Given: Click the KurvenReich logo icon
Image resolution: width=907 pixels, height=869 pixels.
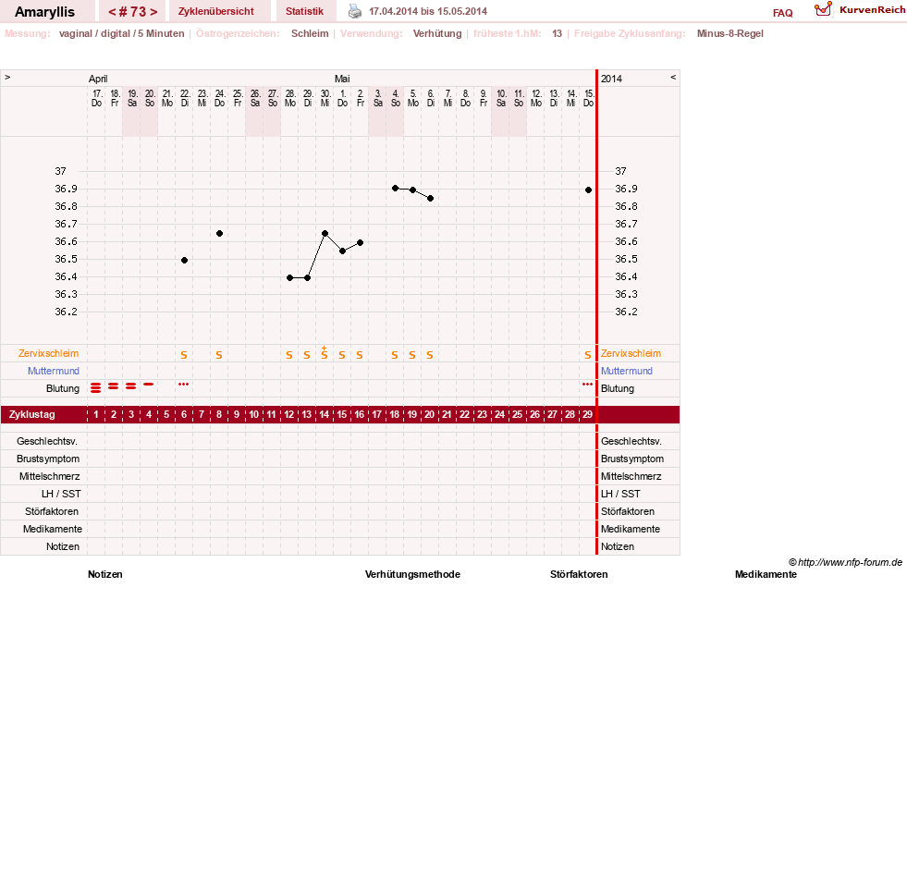Looking at the screenshot, I should coord(823,9).
